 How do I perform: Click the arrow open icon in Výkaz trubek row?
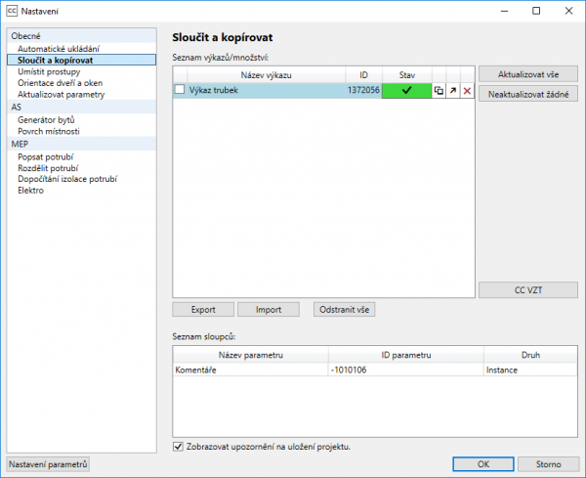pos(453,91)
